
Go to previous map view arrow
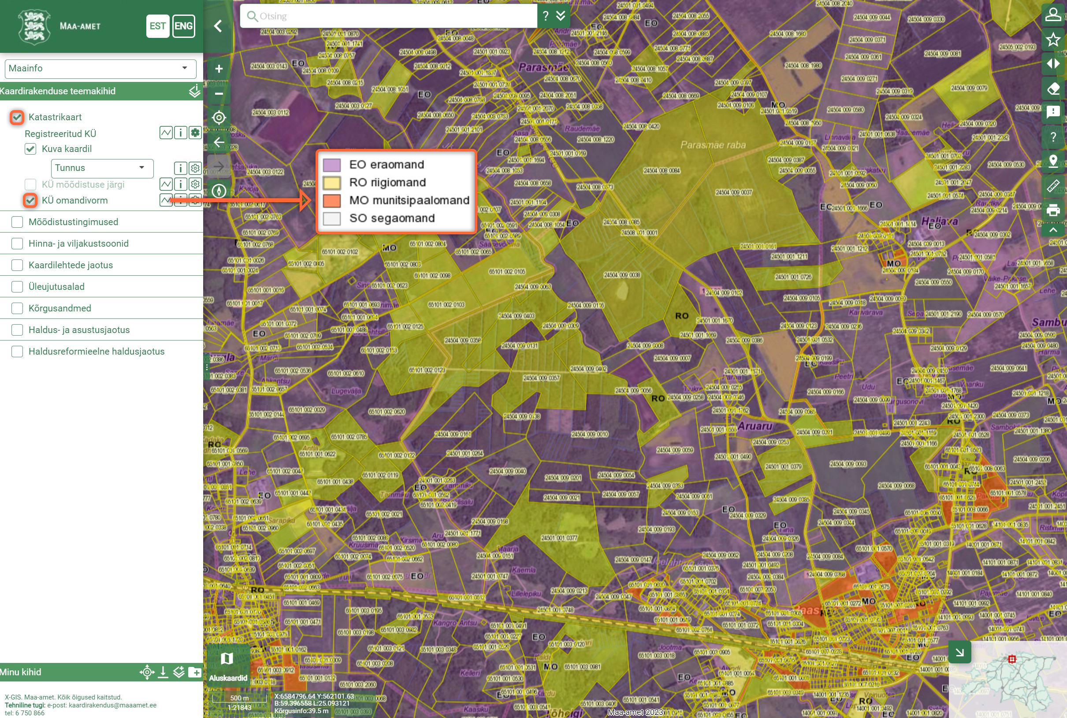pos(219,142)
